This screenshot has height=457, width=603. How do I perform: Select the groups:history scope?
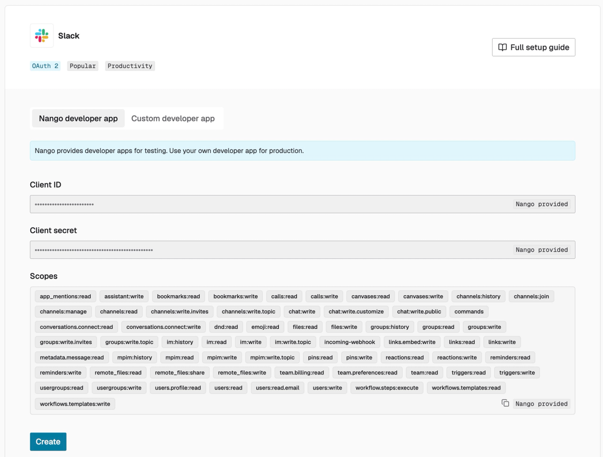390,327
